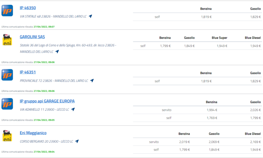Click navigation arrow next to VIA ADAMELLO 11
263x158 pixels.
(x=73, y=109)
